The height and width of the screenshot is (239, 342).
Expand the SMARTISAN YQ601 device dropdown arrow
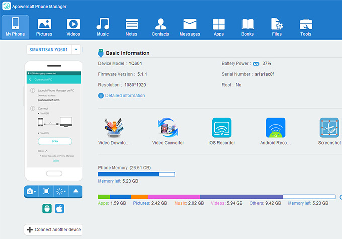76,49
